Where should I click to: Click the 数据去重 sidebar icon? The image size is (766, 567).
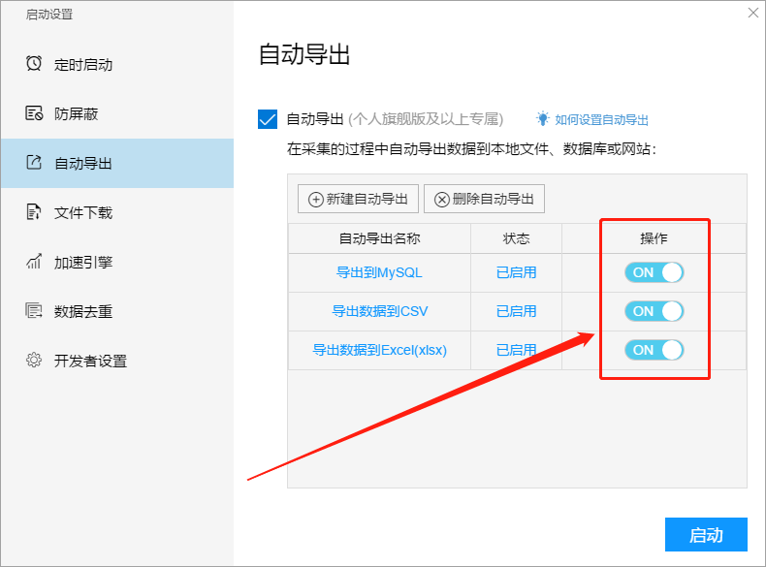(x=34, y=310)
